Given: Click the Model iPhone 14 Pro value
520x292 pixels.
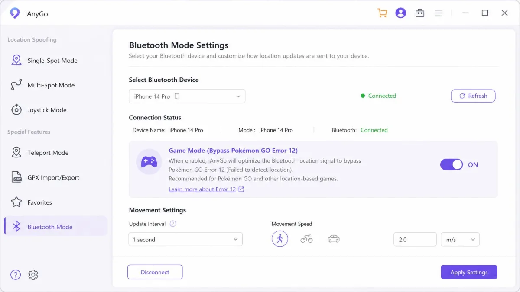Looking at the screenshot, I should (x=276, y=130).
